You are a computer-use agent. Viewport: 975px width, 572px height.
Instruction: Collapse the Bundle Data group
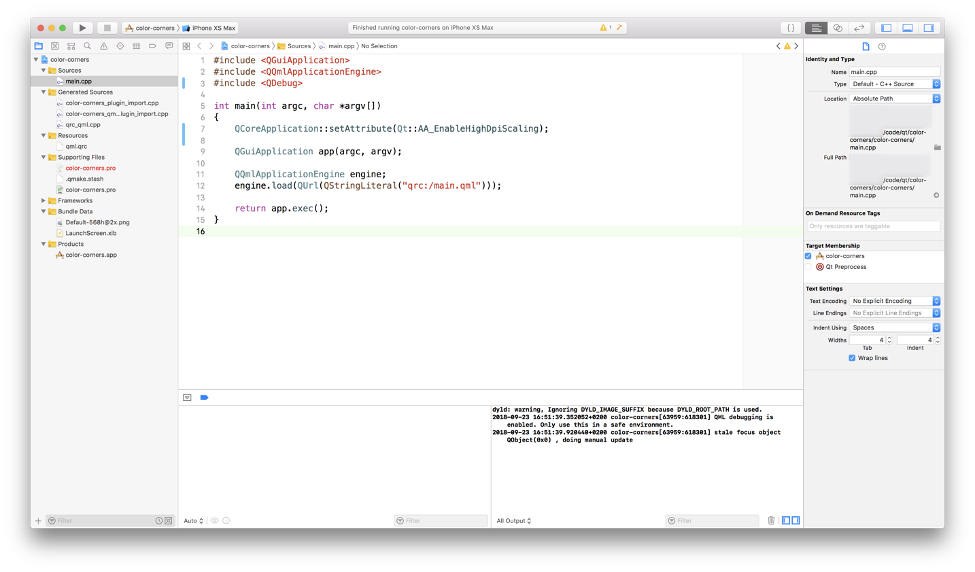pos(44,212)
